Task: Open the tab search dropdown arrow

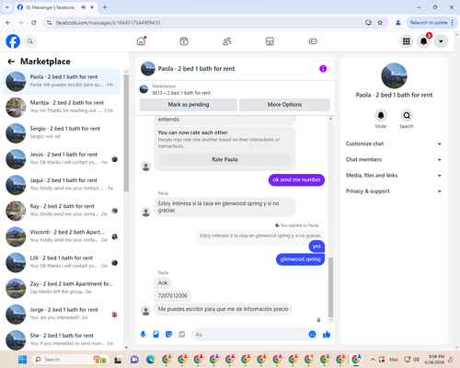Action: coord(7,7)
